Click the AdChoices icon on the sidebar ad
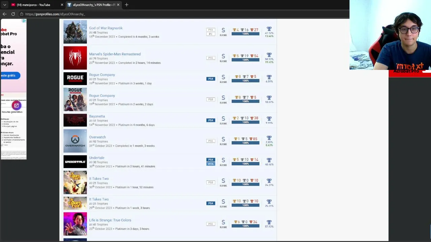 point(24,21)
